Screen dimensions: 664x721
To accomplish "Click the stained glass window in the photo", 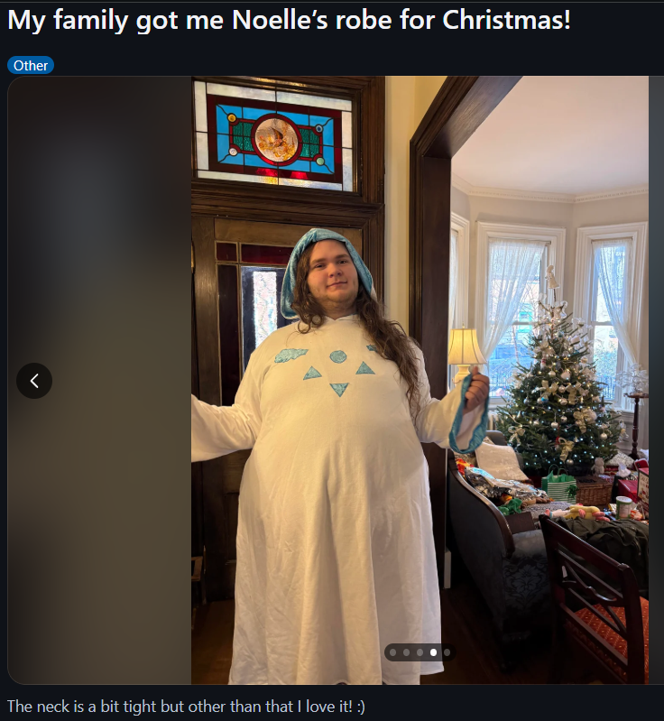I will click(x=274, y=135).
